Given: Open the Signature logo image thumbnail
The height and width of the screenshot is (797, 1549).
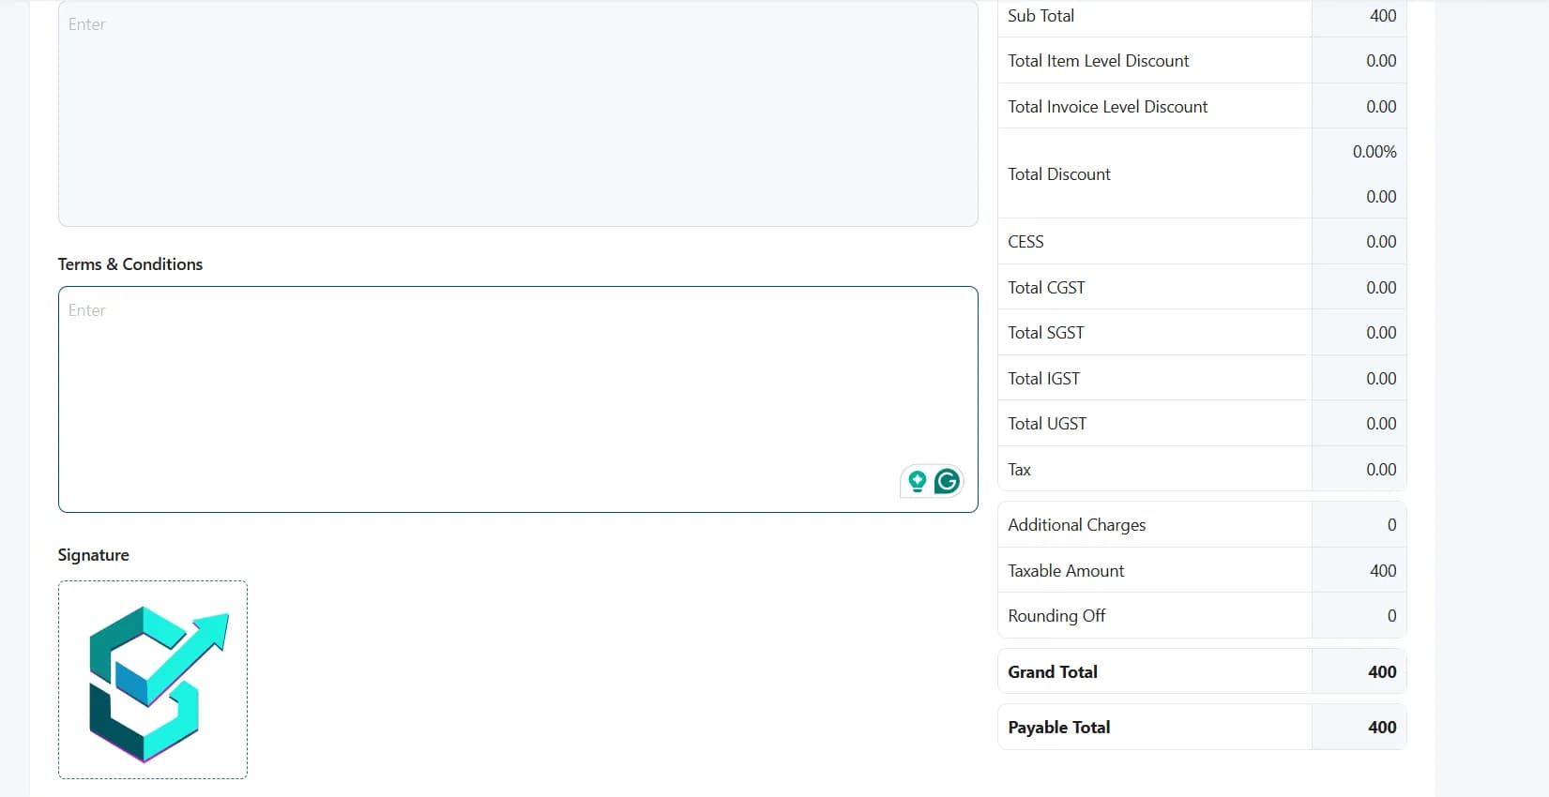Looking at the screenshot, I should [x=153, y=680].
